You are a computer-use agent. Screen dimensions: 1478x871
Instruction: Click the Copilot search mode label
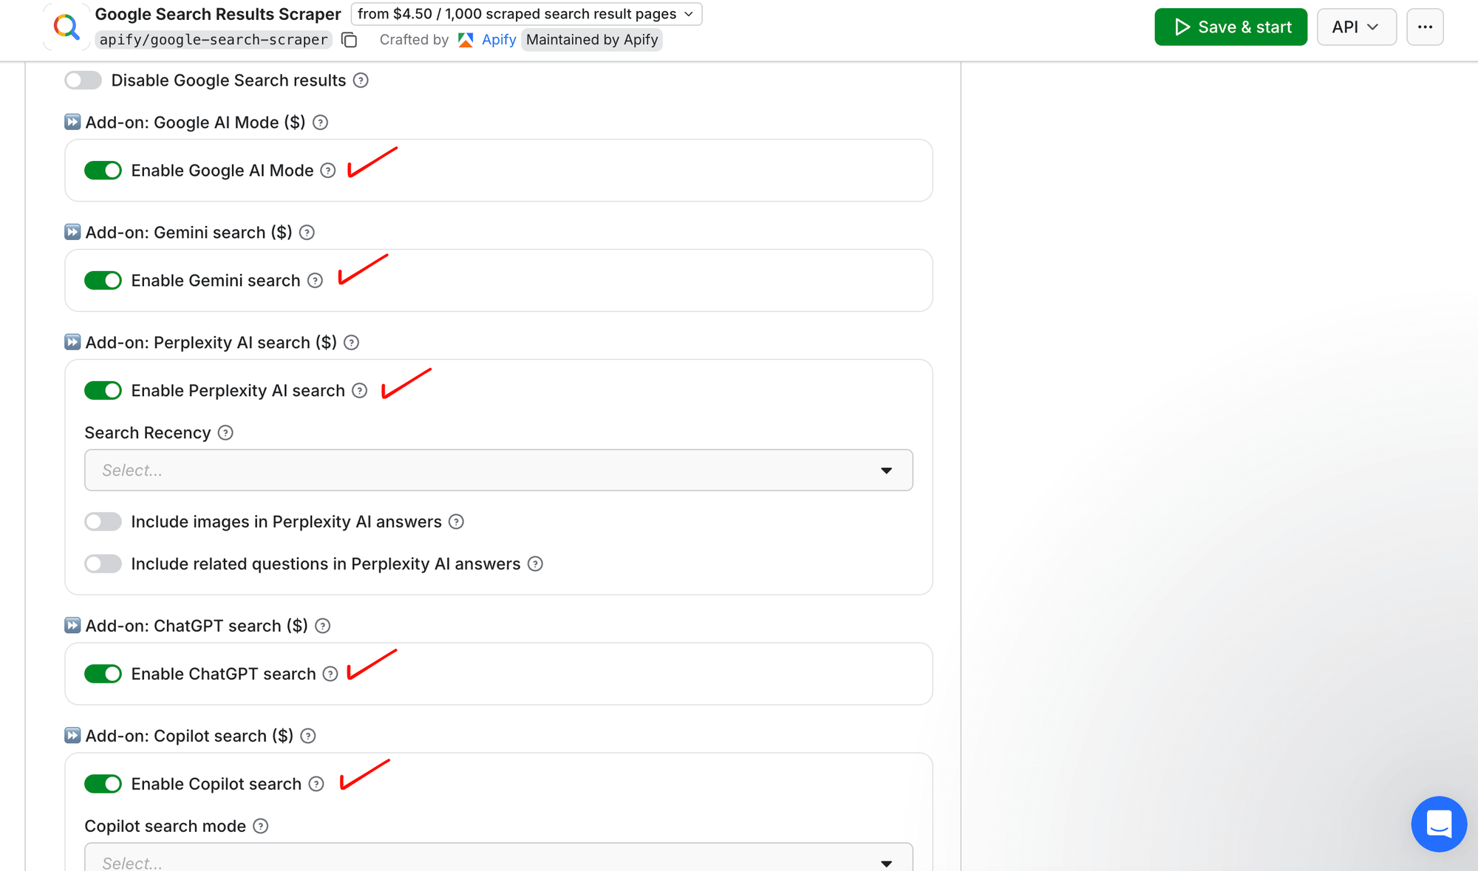[166, 826]
